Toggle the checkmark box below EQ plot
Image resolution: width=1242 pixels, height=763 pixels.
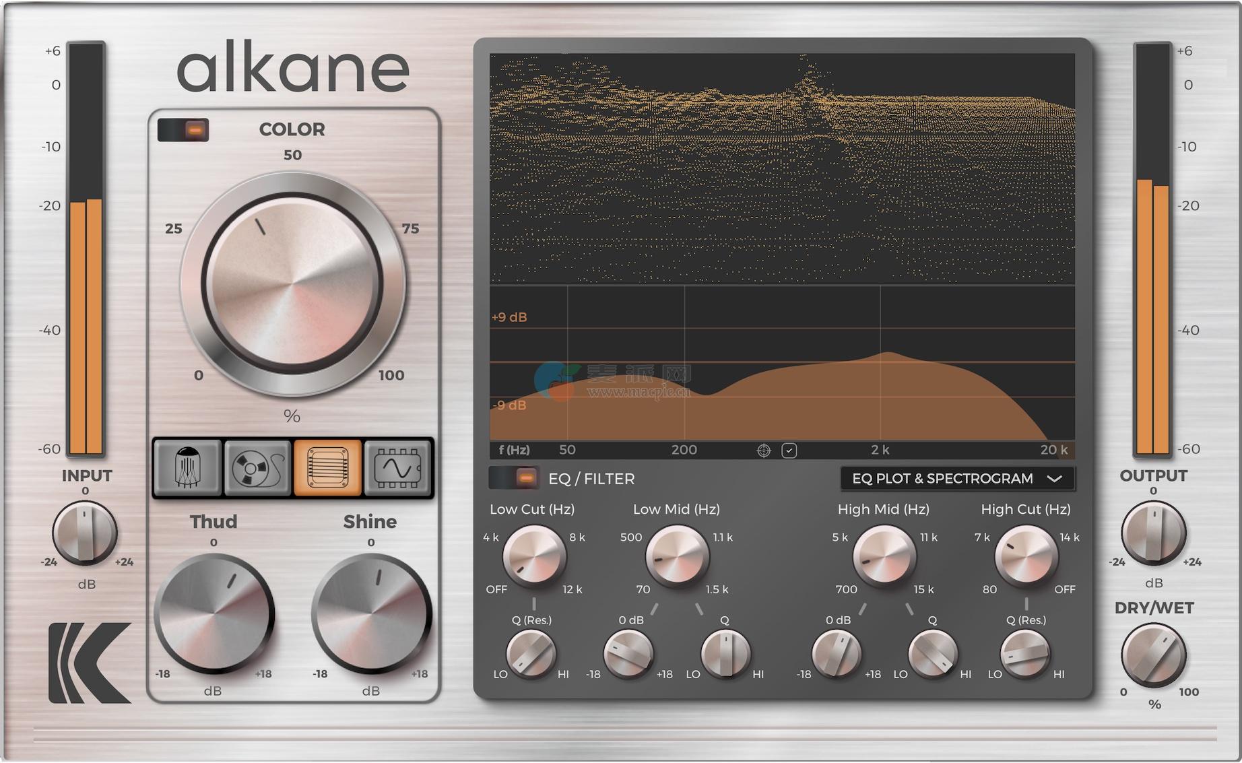[789, 451]
